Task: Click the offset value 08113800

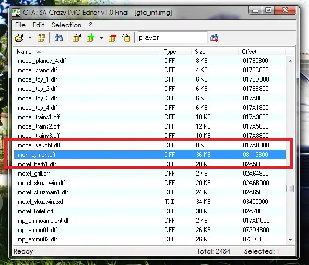Action: click(x=255, y=155)
